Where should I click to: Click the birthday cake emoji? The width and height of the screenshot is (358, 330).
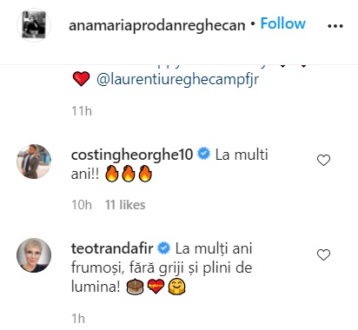click(x=136, y=287)
